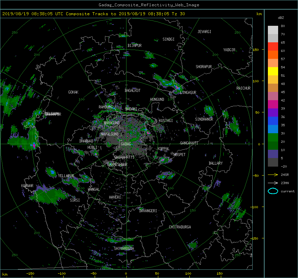Click the cyan 'current' ellipse legend icon
This screenshot has height=278, width=298.
tap(273, 191)
